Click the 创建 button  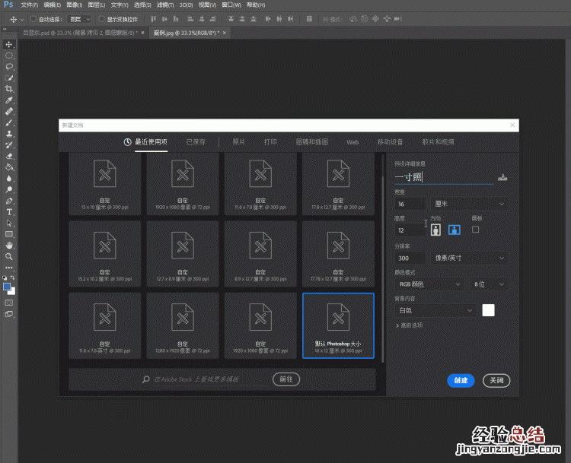click(461, 380)
